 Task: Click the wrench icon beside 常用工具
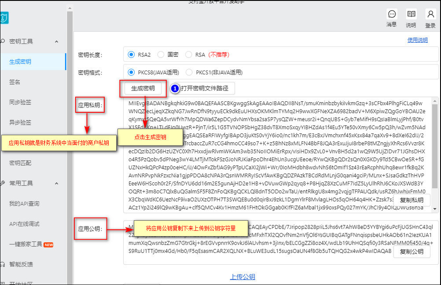2,183
